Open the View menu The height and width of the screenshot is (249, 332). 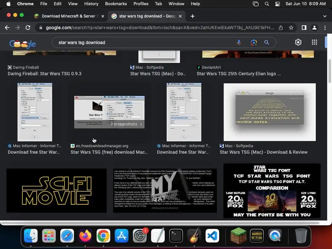pyautogui.click(x=73, y=4)
